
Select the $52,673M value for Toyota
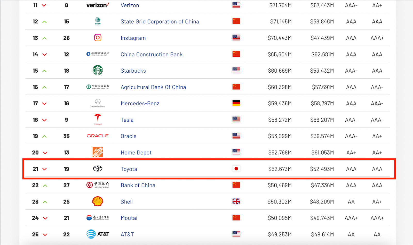(280, 169)
